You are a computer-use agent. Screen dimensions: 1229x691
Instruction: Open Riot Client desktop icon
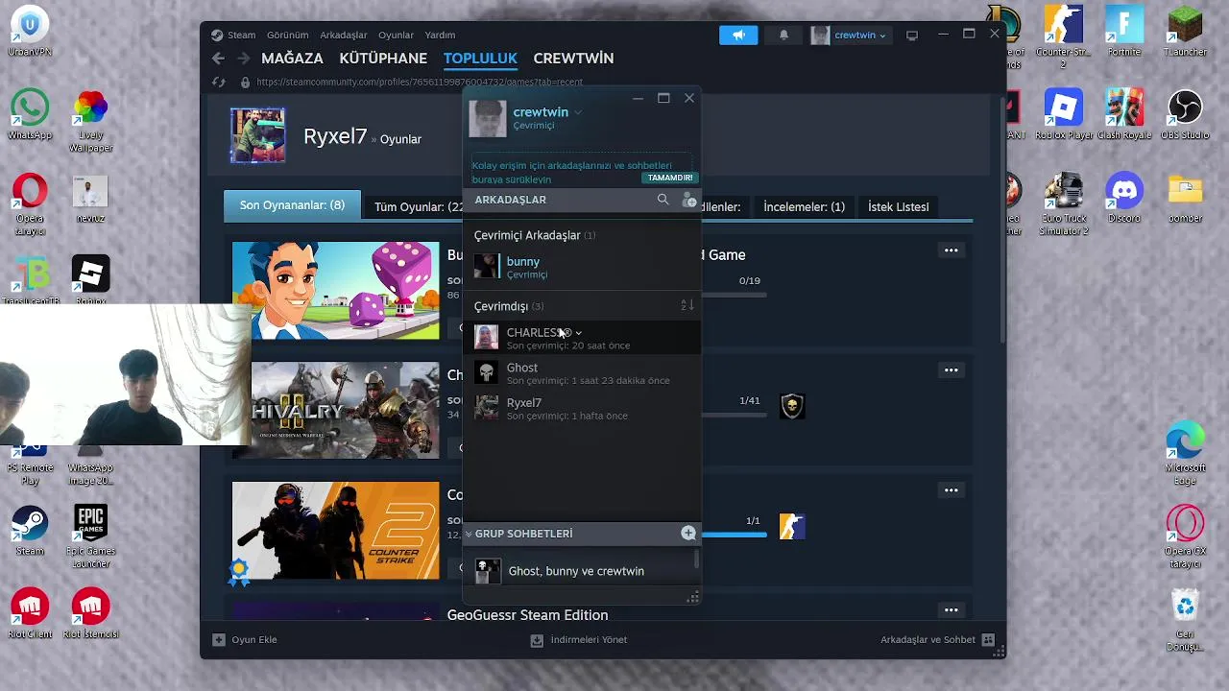pos(30,612)
